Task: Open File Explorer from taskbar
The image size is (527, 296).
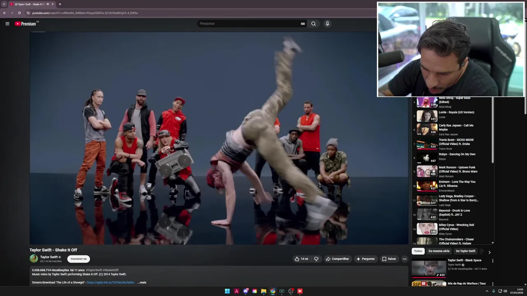Action: pyautogui.click(x=263, y=291)
